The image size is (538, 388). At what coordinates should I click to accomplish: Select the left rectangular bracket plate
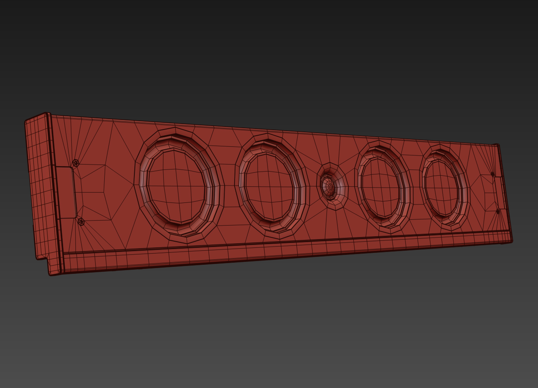(66, 192)
